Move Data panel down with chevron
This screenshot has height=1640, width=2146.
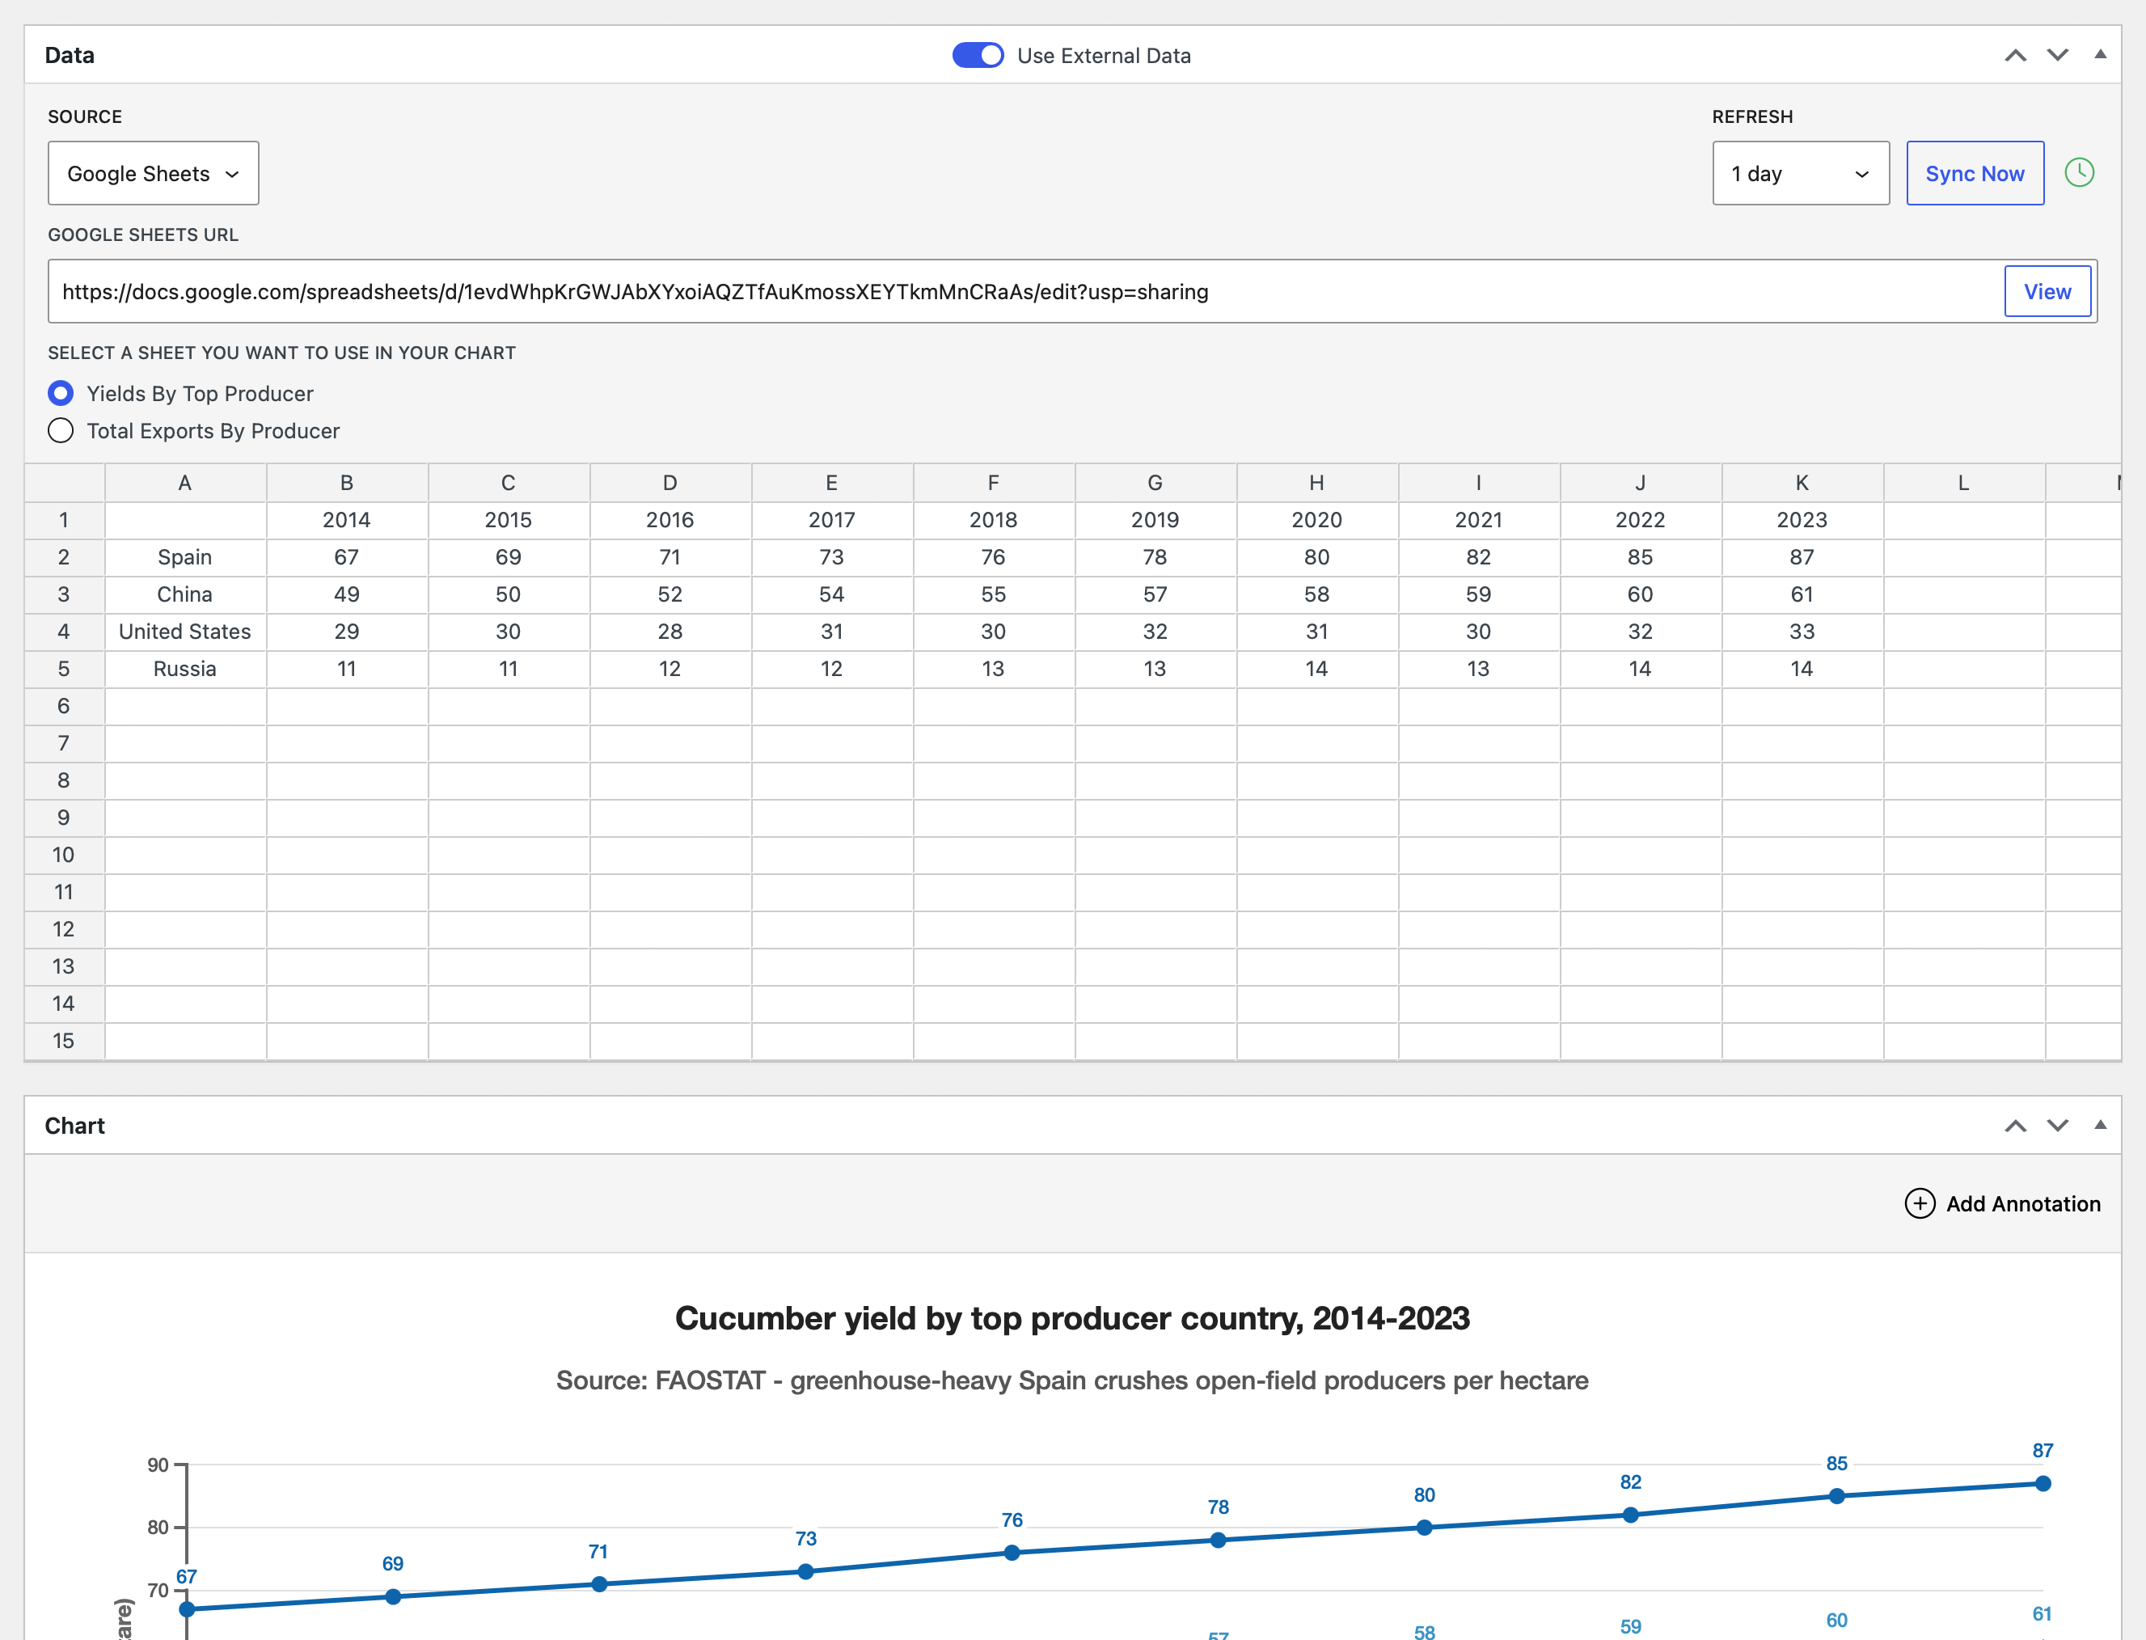[2057, 56]
